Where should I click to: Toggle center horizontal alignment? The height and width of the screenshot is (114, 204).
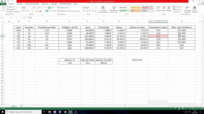pyautogui.click(x=47, y=11)
